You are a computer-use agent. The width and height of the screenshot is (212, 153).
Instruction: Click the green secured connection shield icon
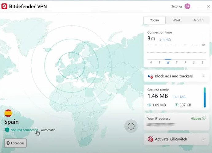7,130
